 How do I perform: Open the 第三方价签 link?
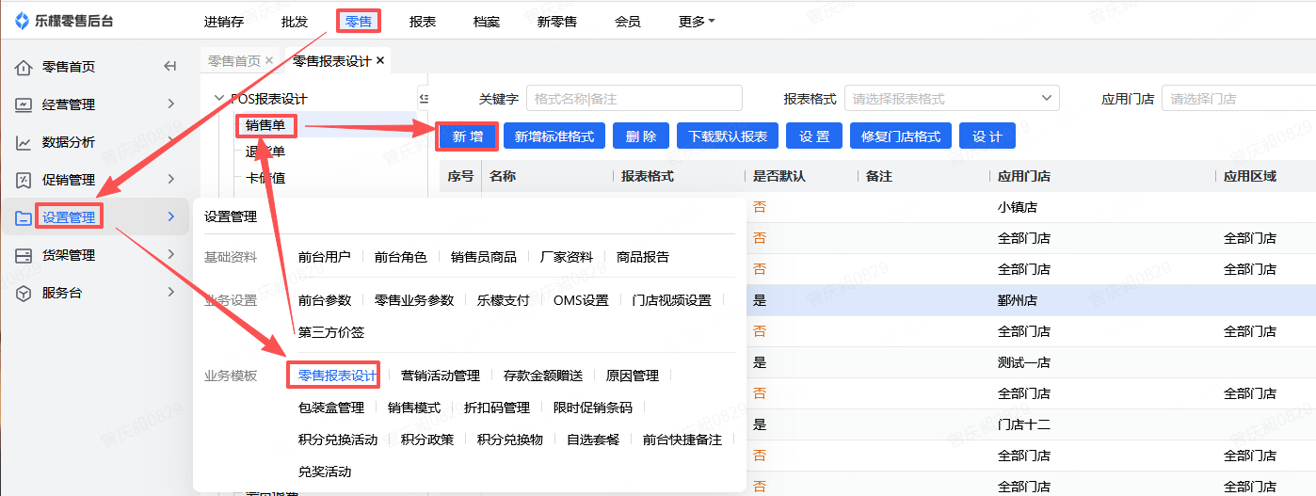tap(331, 332)
